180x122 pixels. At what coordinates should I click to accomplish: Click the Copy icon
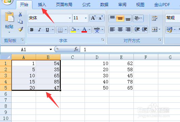click(20, 22)
